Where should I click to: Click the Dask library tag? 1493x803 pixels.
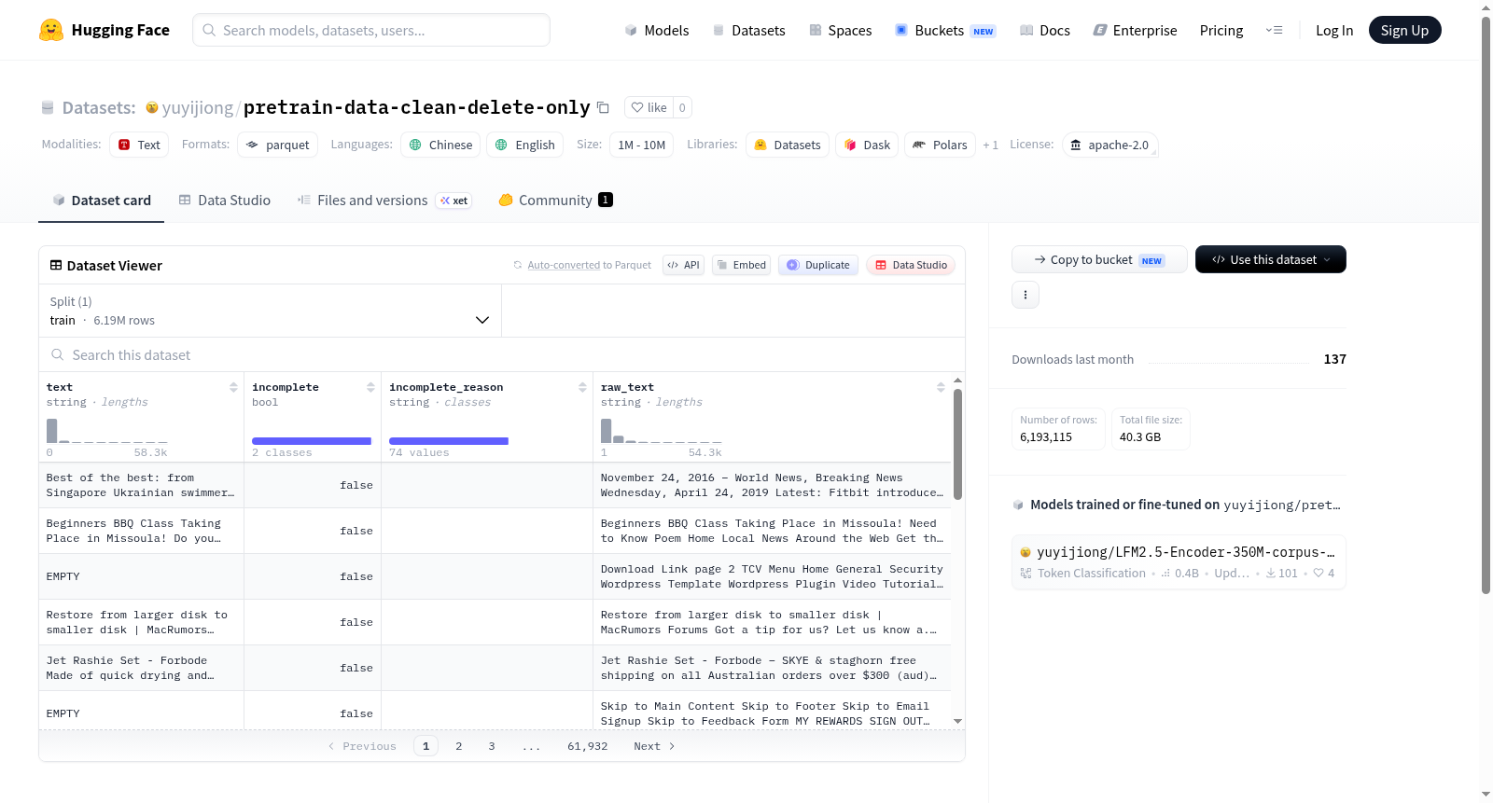click(x=867, y=145)
